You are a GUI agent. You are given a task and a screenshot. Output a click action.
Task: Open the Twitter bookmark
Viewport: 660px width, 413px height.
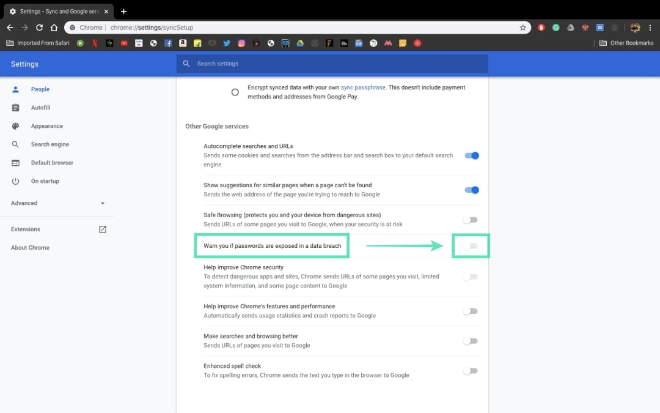tap(227, 43)
